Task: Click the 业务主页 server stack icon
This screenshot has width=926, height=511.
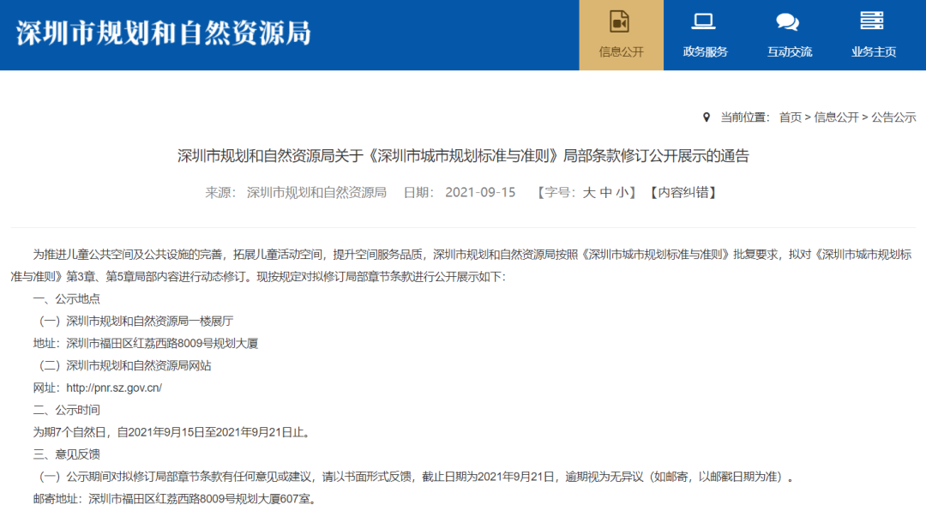Action: coord(872,21)
